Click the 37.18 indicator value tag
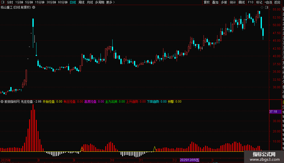The height and width of the screenshot is (163, 284). 275,112
